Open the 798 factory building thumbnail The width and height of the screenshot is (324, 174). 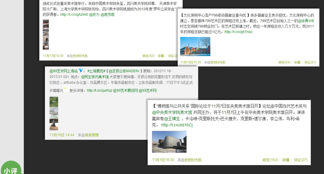[195, 46]
